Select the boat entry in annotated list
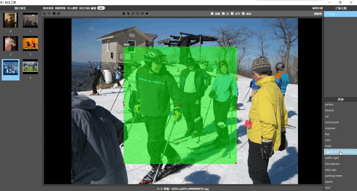The height and width of the screenshot is (191, 357). pos(340,14)
